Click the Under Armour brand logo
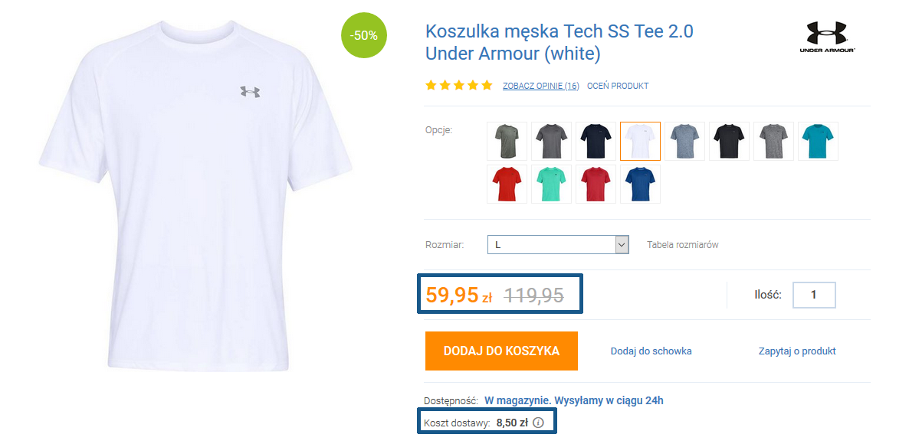Viewport: 909px width, 444px height. tap(827, 37)
